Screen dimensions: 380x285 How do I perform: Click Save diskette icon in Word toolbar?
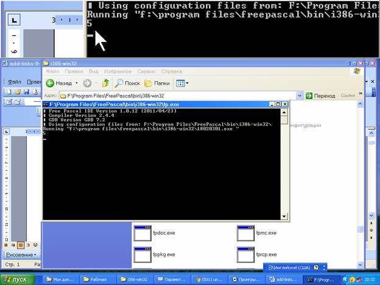(x=26, y=91)
